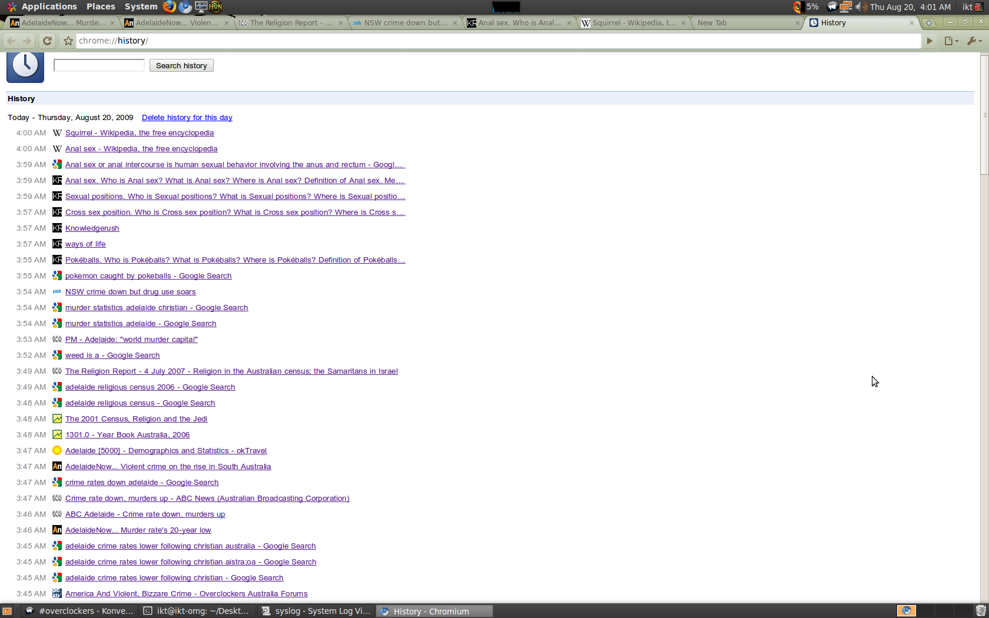Viewport: 989px width, 618px height.
Task: Click the Go play arrow beside address bar
Action: pyautogui.click(x=930, y=41)
